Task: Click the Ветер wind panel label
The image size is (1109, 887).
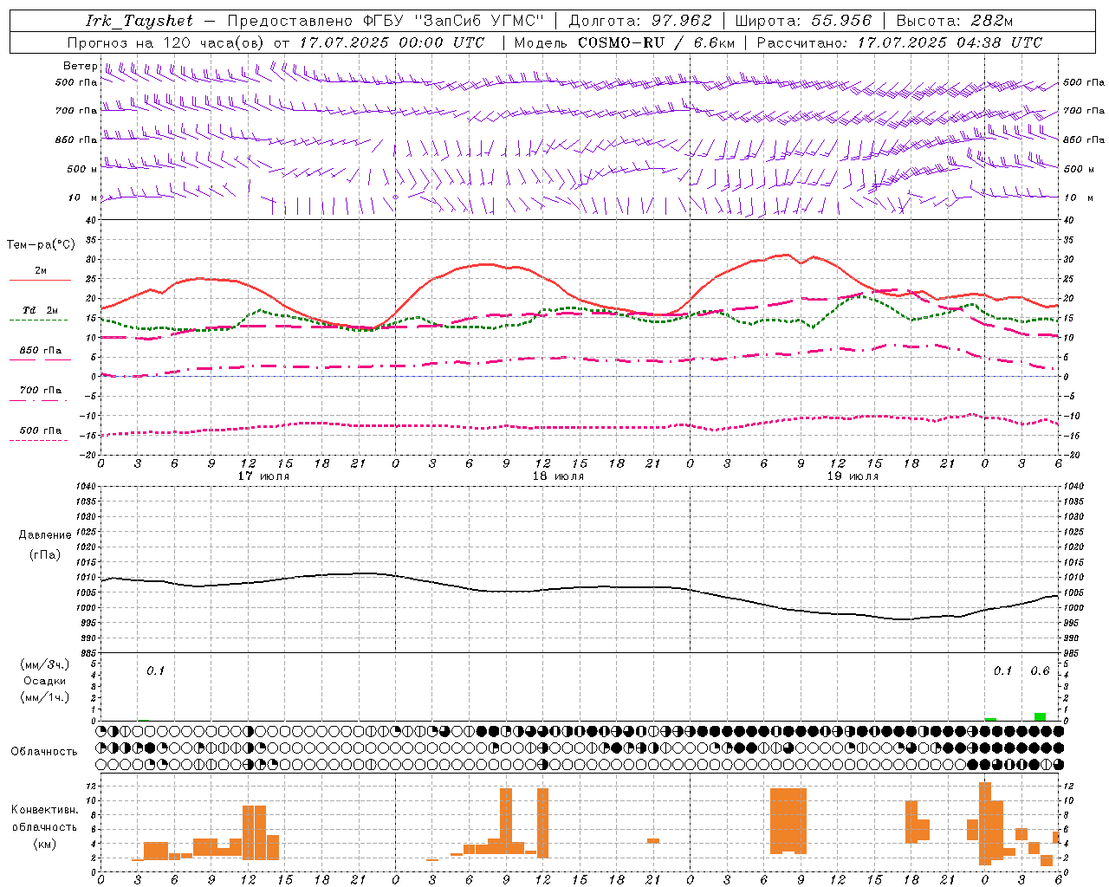Action: (80, 66)
